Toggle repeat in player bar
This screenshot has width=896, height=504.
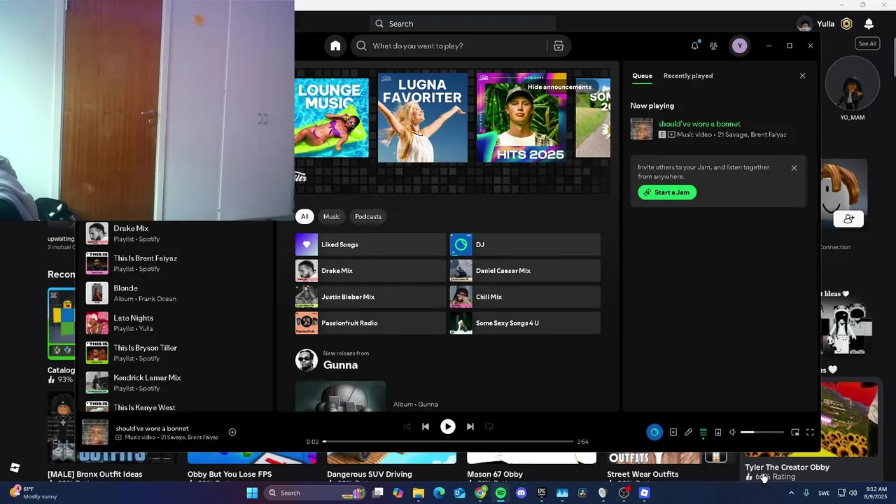[x=489, y=426]
